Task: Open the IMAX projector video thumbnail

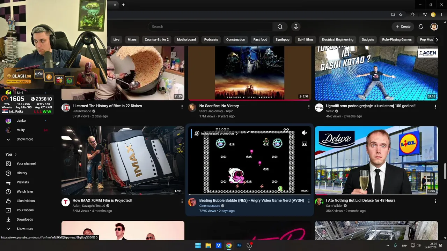Action: pyautogui.click(x=123, y=160)
